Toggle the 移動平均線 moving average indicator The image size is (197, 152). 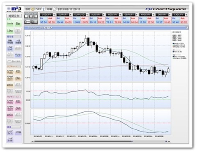point(10,41)
